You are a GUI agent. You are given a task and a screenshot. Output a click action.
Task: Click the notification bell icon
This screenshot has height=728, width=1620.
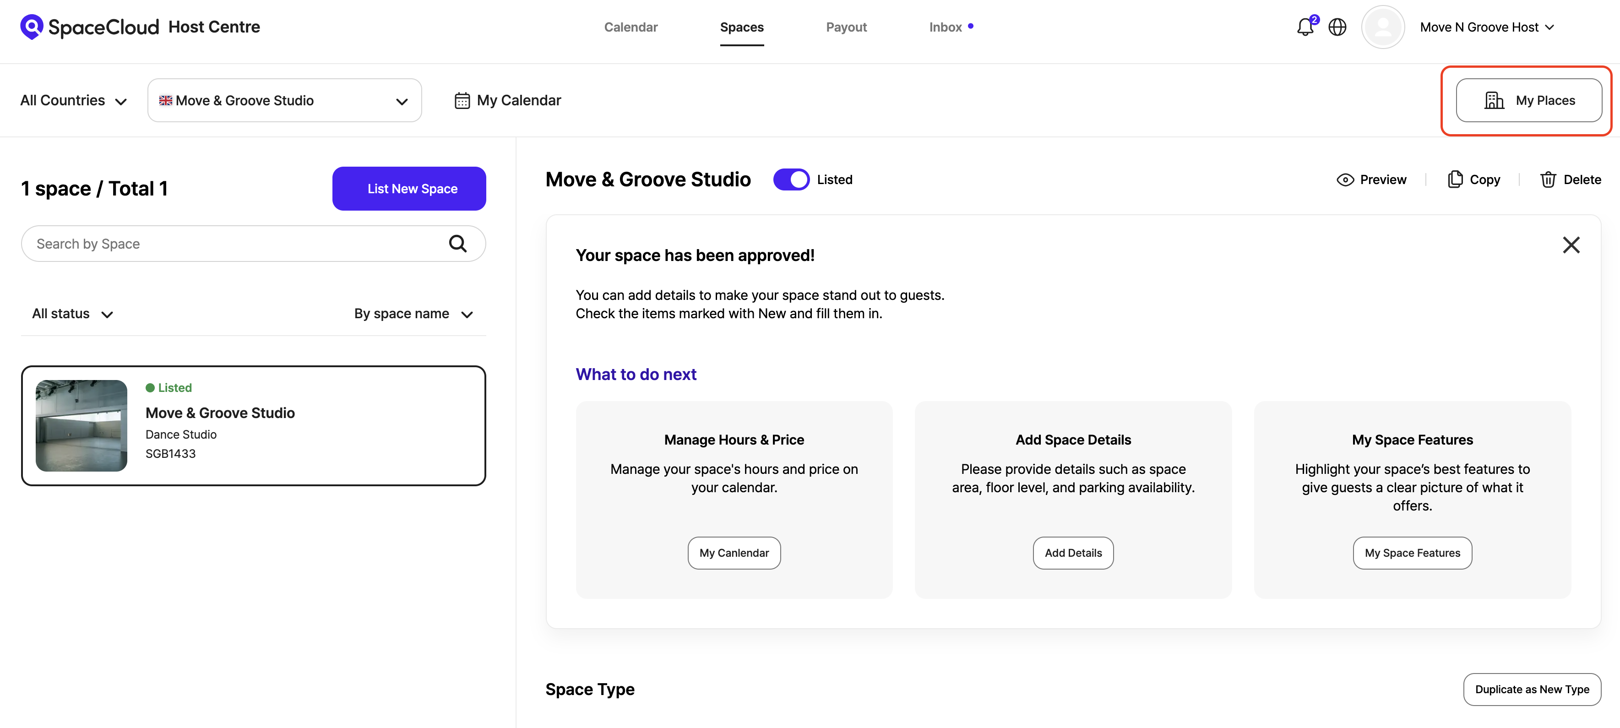[1305, 27]
